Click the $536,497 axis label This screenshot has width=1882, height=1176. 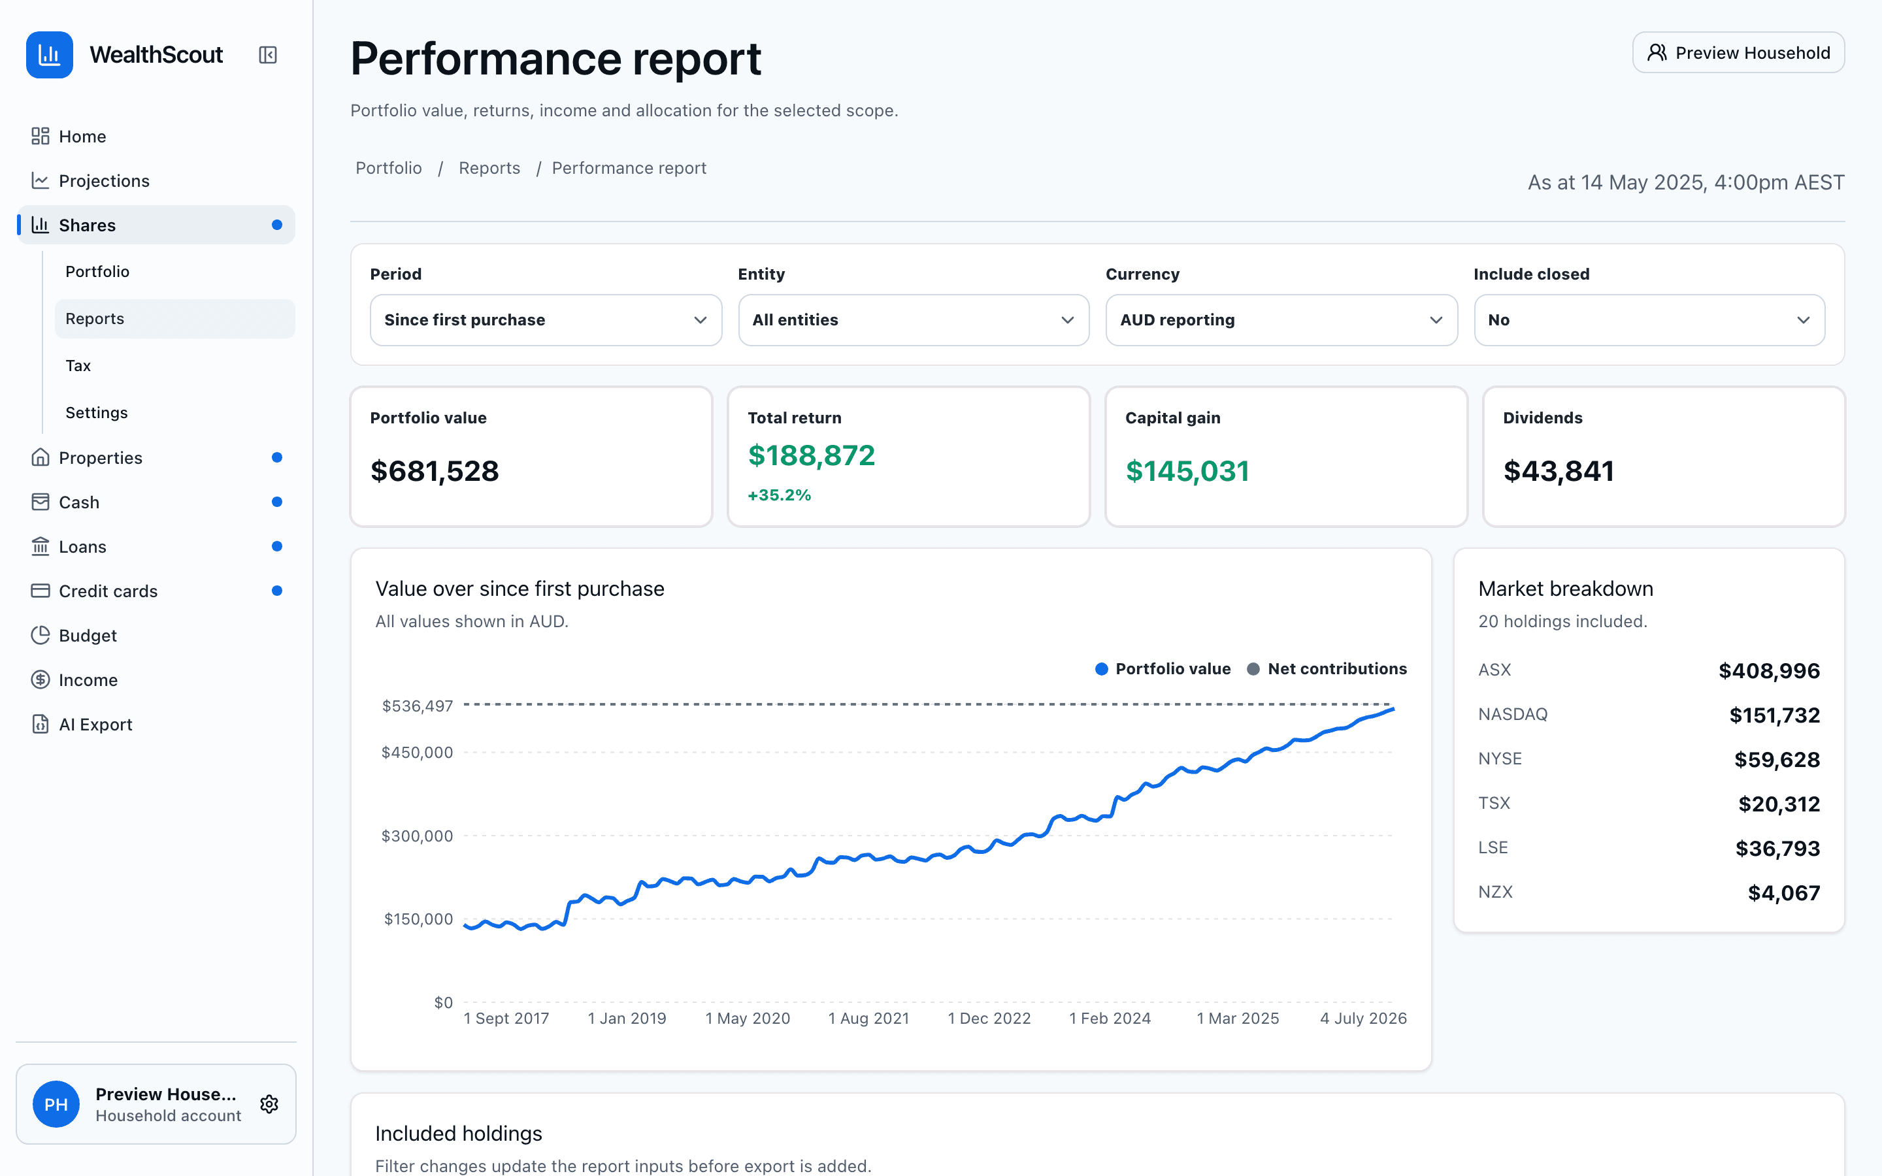[417, 706]
